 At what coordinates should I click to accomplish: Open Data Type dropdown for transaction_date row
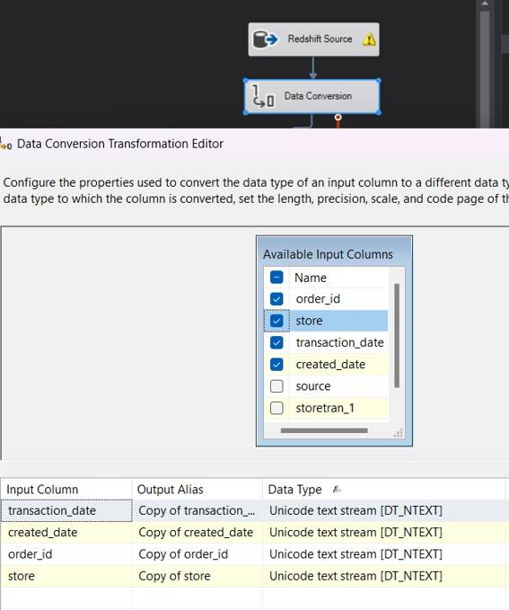pyautogui.click(x=383, y=510)
